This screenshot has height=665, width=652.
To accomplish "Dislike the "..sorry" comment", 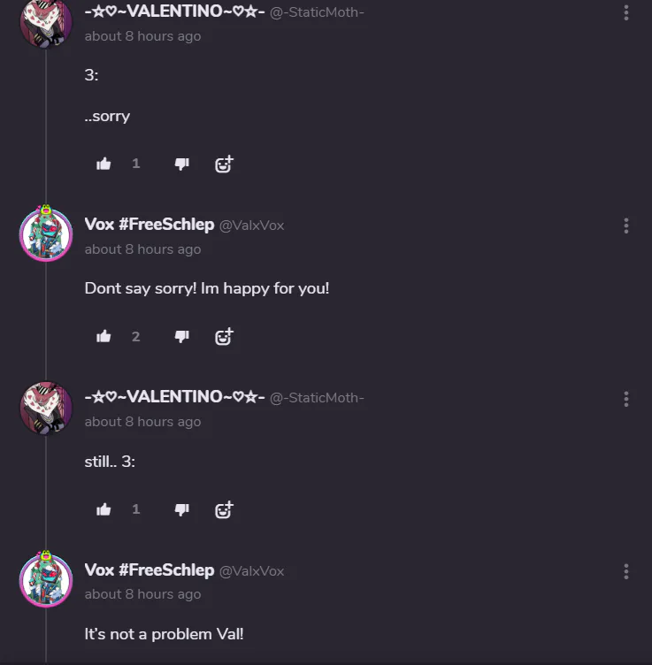I will [x=182, y=164].
